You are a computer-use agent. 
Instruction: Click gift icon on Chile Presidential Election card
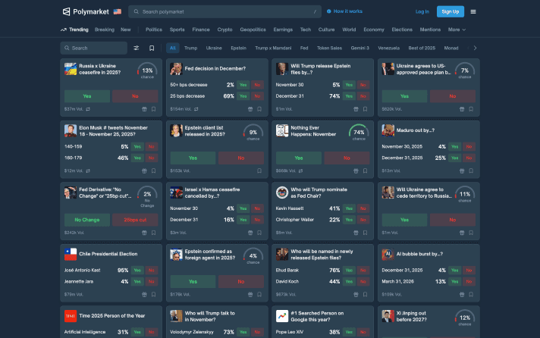tap(144, 294)
